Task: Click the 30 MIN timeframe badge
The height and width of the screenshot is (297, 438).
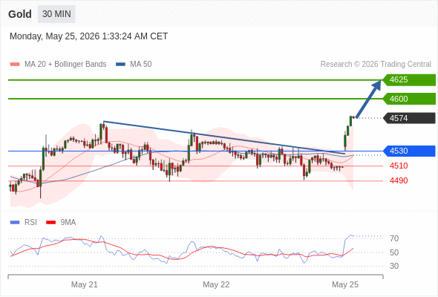Action: coord(56,14)
